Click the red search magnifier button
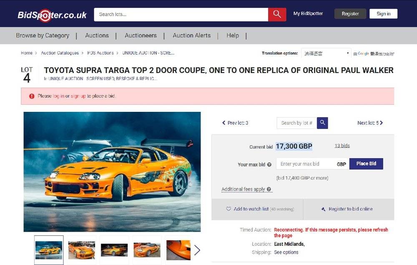Screen dimensions: 417x265 tap(277, 14)
